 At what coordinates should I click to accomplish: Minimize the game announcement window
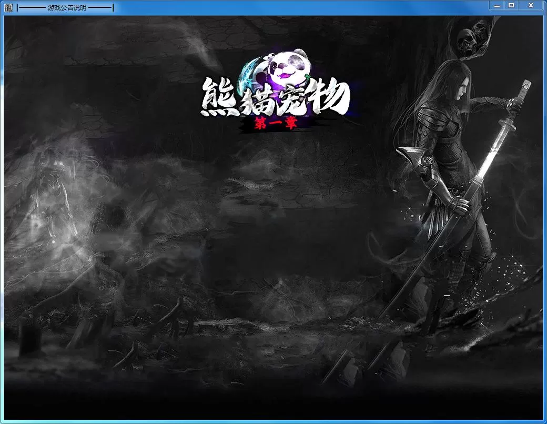click(x=497, y=5)
